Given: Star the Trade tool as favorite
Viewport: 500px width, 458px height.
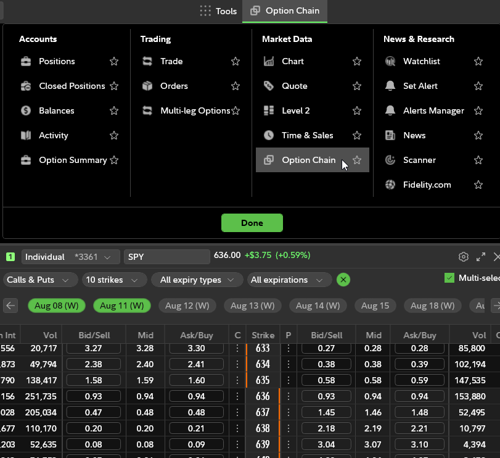Looking at the screenshot, I should 236,61.
